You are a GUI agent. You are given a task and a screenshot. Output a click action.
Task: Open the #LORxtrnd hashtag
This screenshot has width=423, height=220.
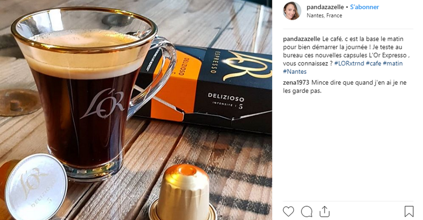click(x=349, y=63)
